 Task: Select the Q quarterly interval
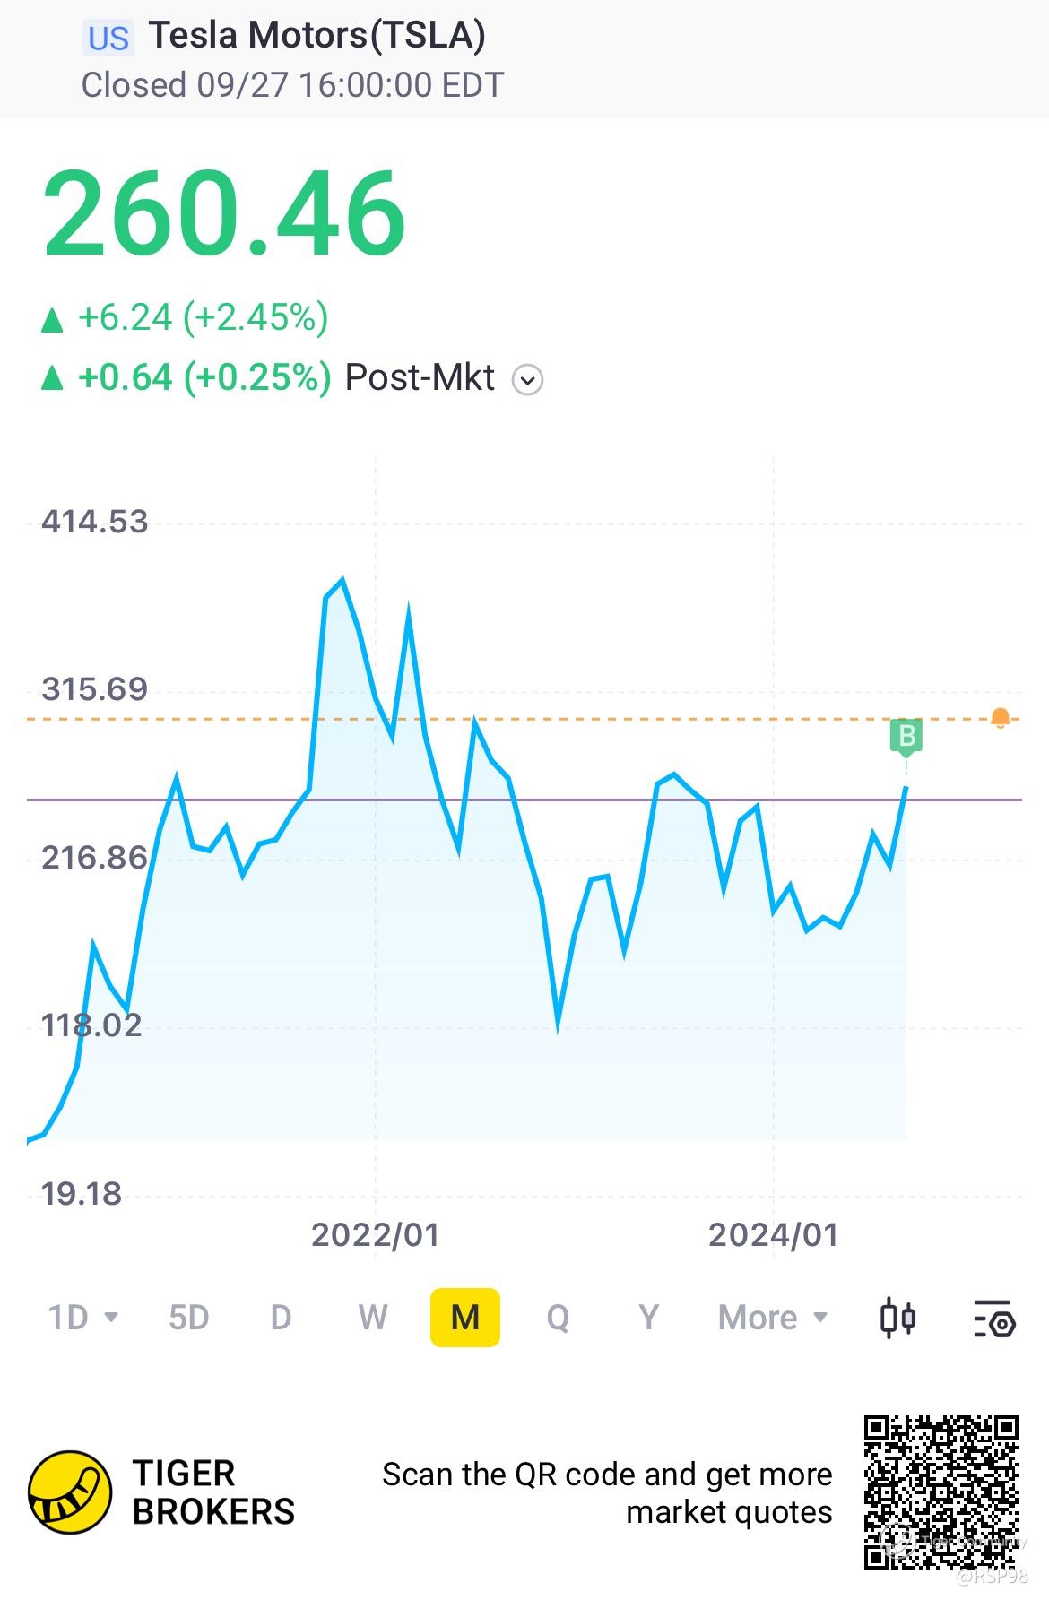click(557, 1318)
